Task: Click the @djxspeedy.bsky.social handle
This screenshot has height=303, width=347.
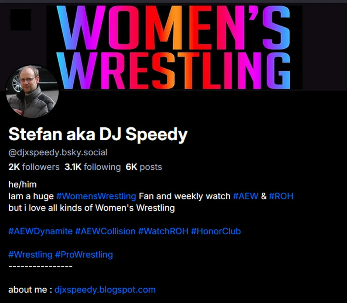Action: pyautogui.click(x=58, y=152)
